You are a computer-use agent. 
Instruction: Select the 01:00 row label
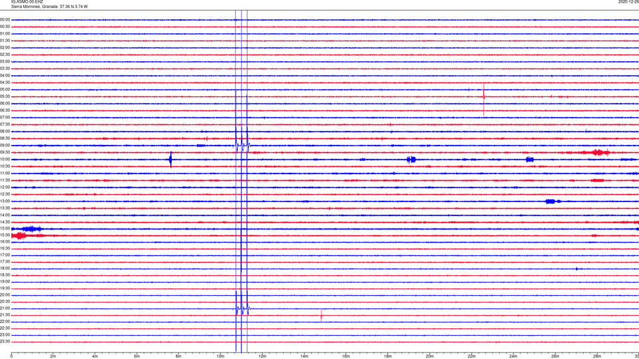point(5,34)
